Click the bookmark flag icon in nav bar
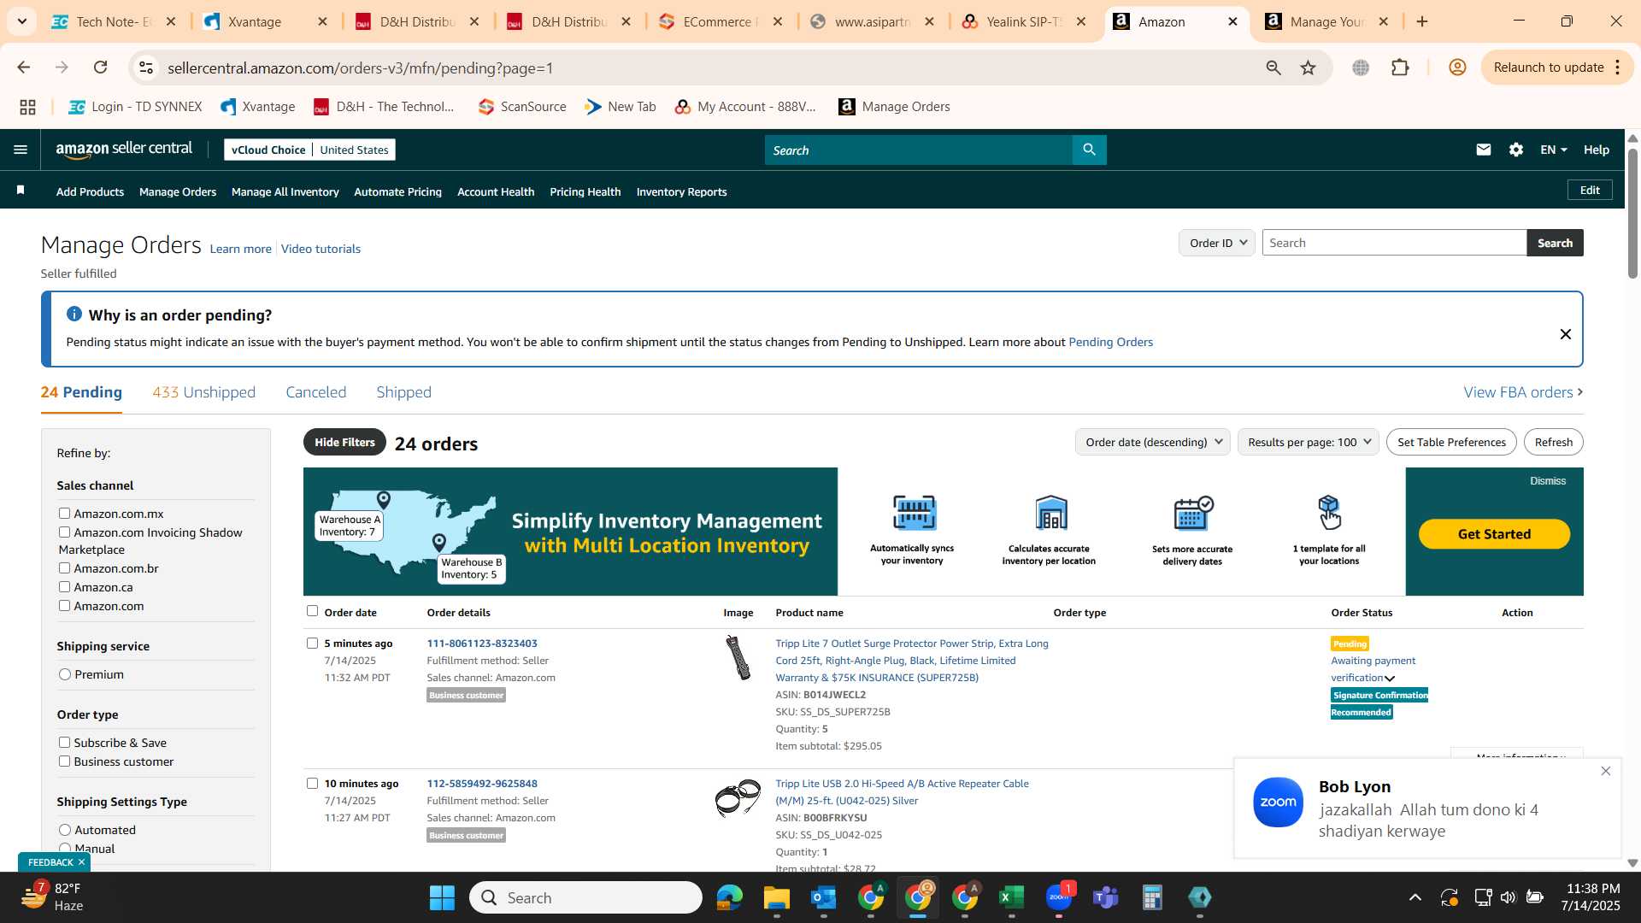The width and height of the screenshot is (1641, 923). 21,191
